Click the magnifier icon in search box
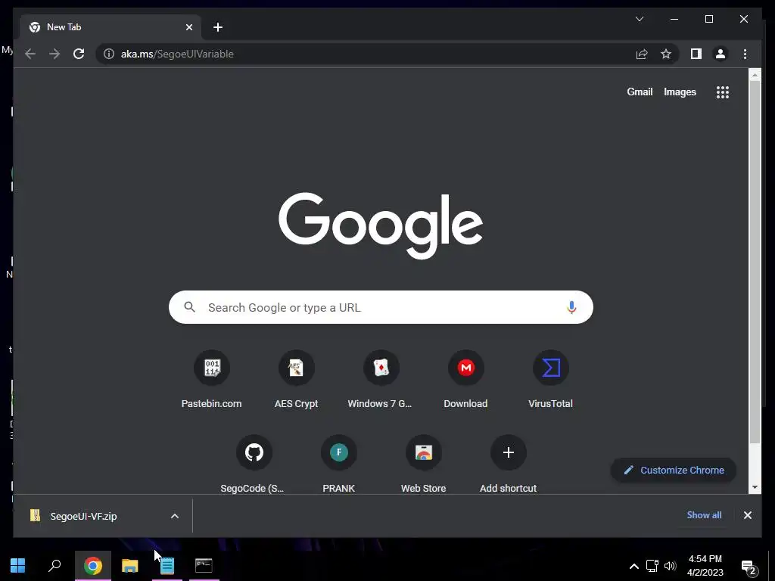This screenshot has width=775, height=581. [x=189, y=307]
